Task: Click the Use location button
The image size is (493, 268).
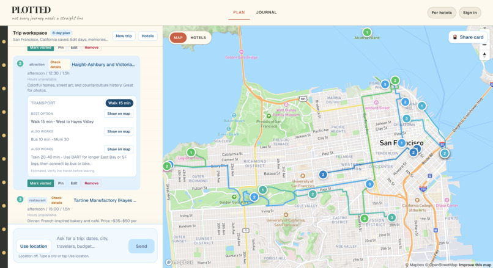Action: click(34, 247)
